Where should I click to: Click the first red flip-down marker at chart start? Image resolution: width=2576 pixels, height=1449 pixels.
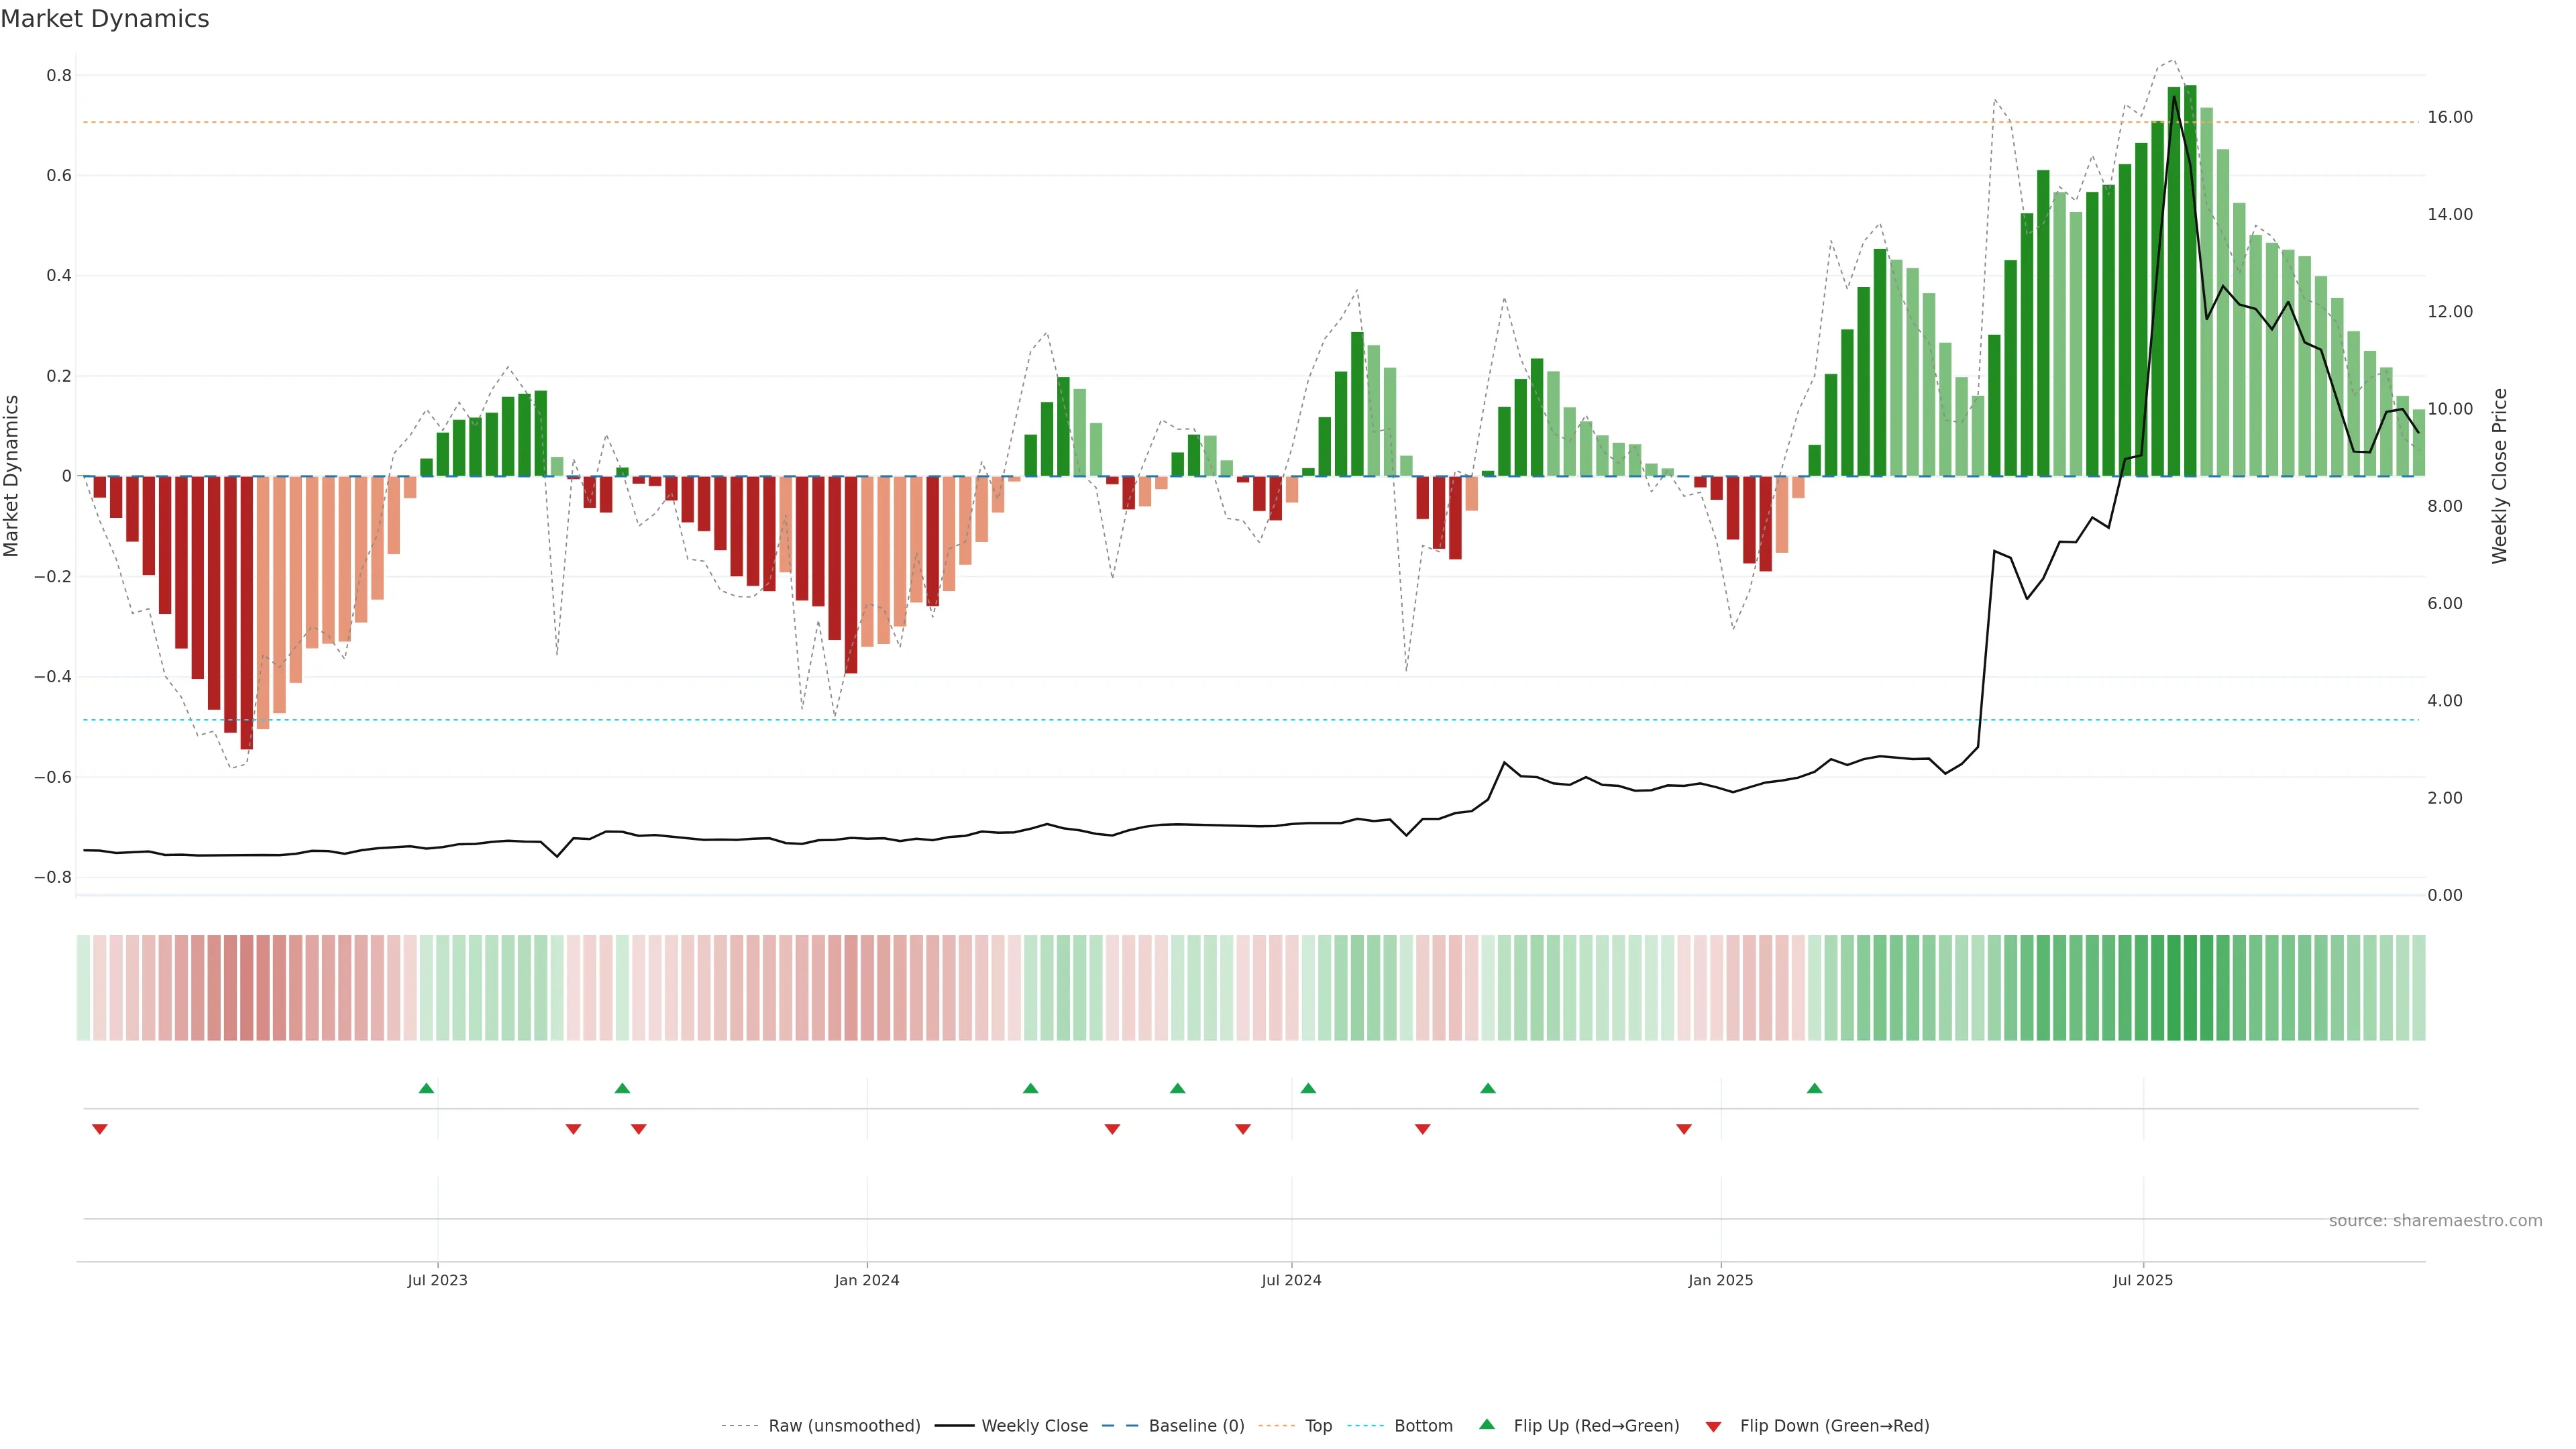pos(99,1129)
